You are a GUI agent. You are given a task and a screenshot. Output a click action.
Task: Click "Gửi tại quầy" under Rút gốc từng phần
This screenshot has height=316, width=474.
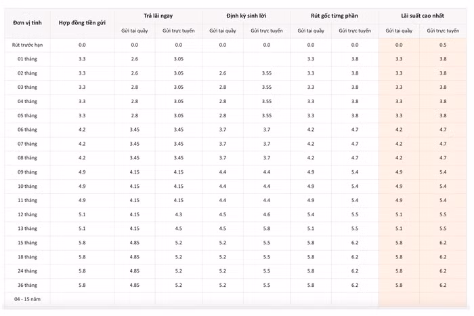[x=311, y=31]
